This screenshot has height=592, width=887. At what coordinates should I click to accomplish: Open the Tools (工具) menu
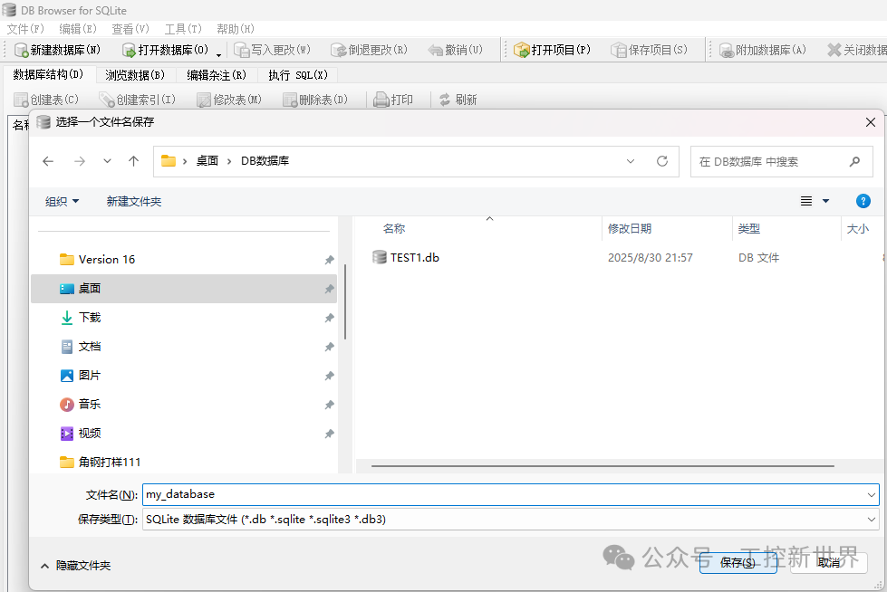[182, 29]
